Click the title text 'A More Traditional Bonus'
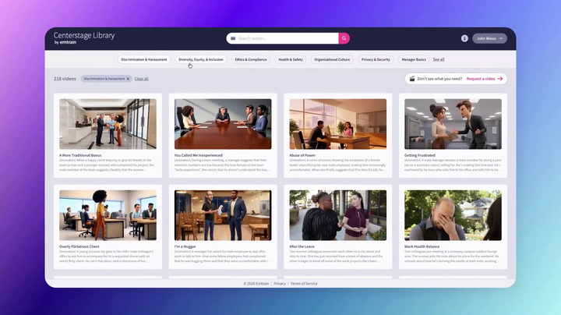 (x=80, y=155)
